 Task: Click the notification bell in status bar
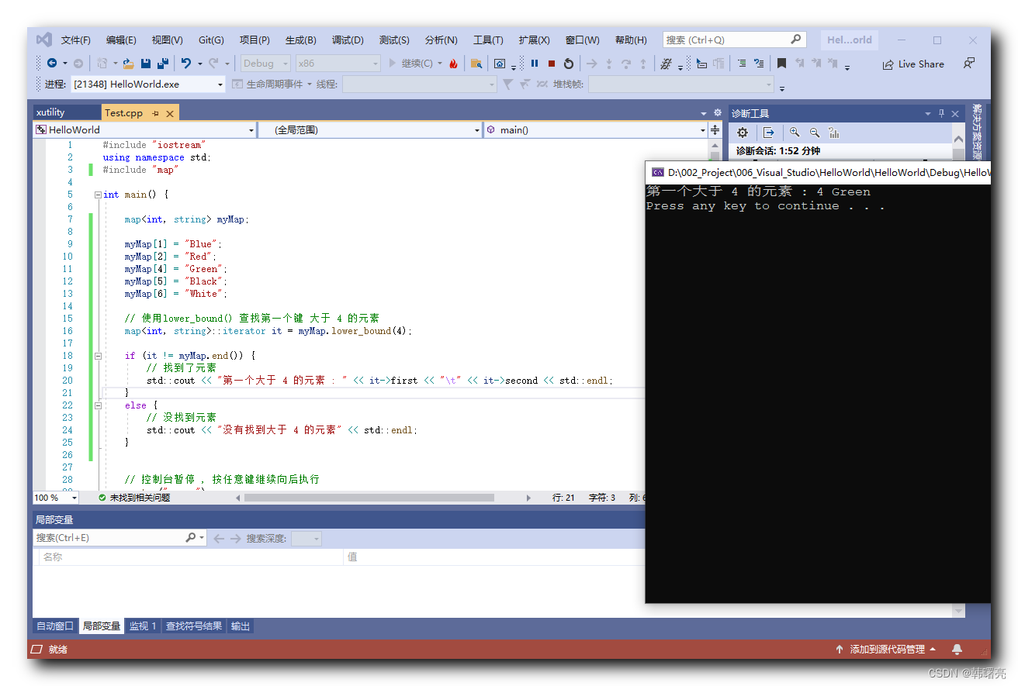(957, 650)
